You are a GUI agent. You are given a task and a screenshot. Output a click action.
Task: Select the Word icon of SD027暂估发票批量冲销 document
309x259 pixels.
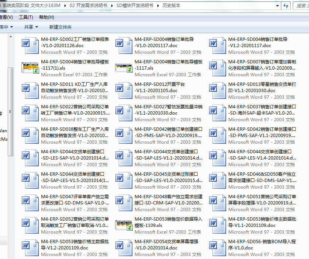(122, 113)
